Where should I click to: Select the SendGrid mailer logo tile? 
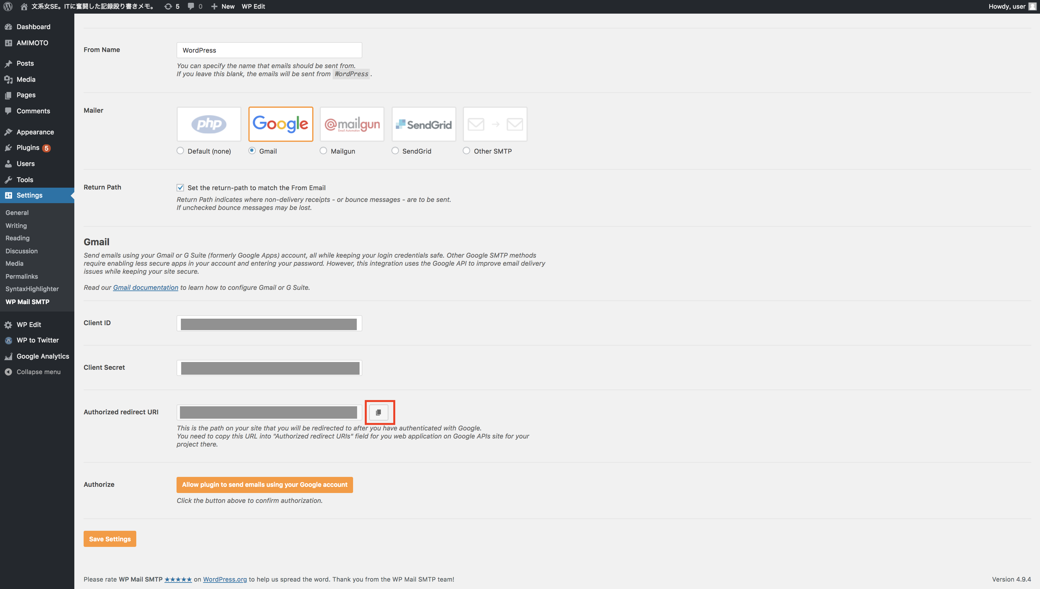pyautogui.click(x=424, y=124)
